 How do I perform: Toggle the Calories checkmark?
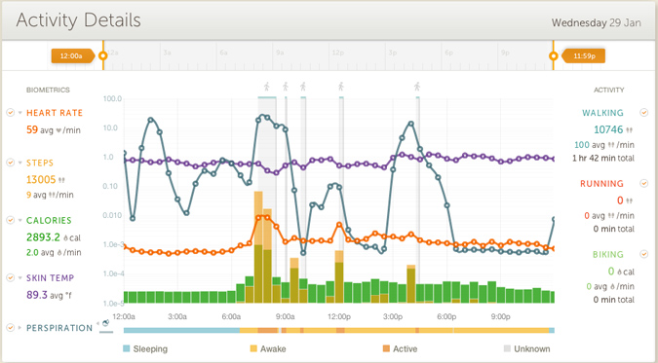pyautogui.click(x=10, y=220)
